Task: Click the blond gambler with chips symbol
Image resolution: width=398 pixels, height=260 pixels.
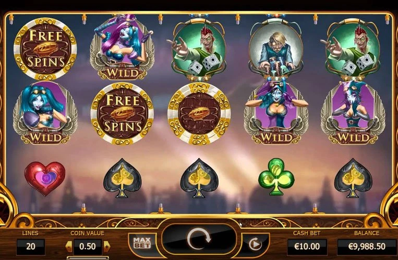Action: (x=276, y=48)
